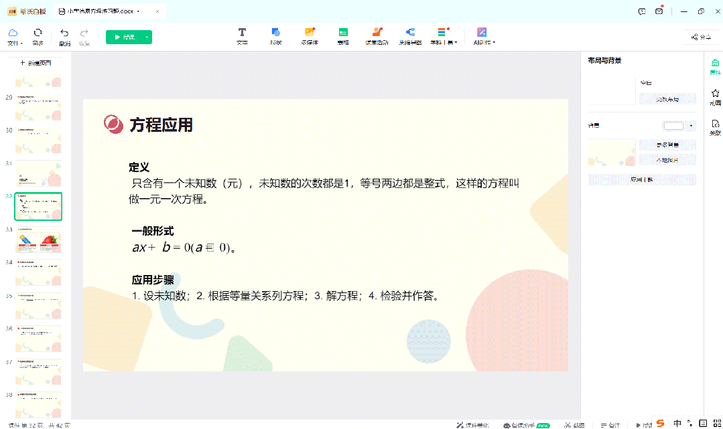Open the Shape tool

[x=275, y=36]
